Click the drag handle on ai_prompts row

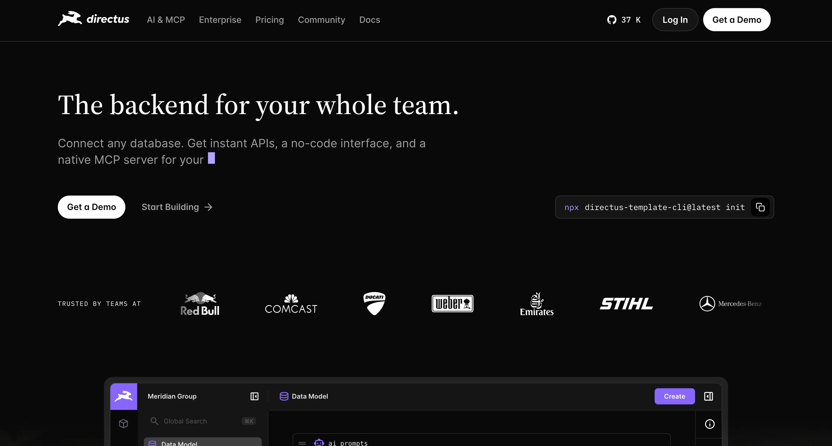click(x=302, y=443)
